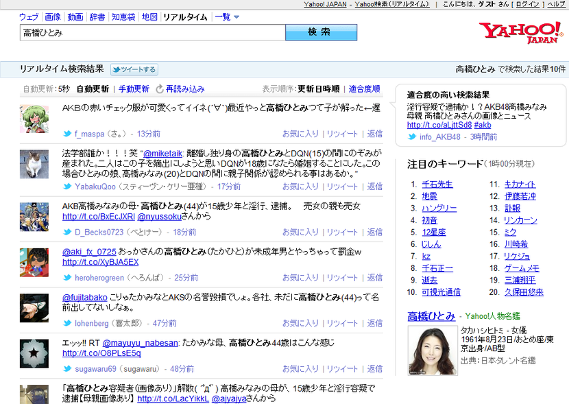Image resolution: width=569 pixels, height=404 pixels.
Task: Click Twitter bird icon beside D_Becks0723
Action: coord(67,232)
